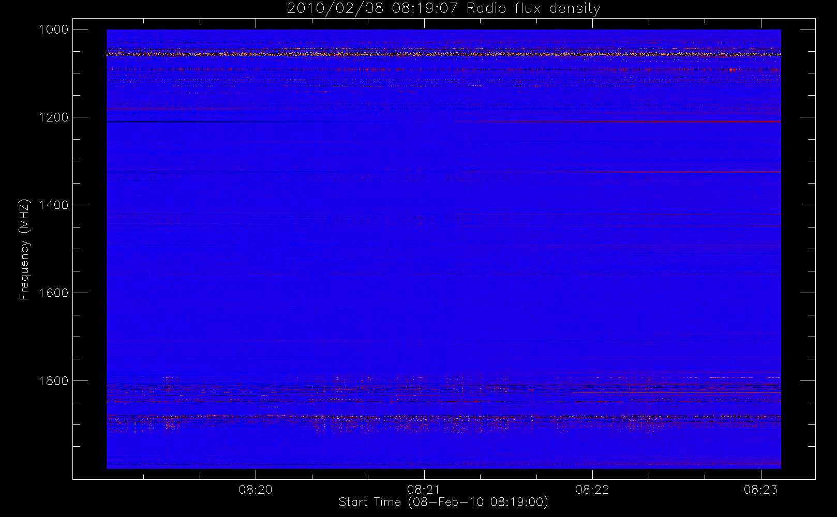
Task: Click the "Frequency (MHZ)" axis label
Action: (24, 249)
